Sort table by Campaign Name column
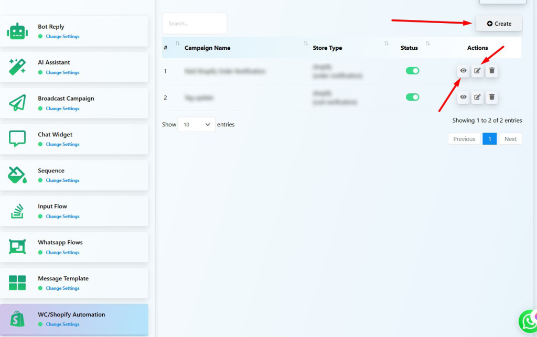This screenshot has width=537, height=337. click(x=207, y=48)
